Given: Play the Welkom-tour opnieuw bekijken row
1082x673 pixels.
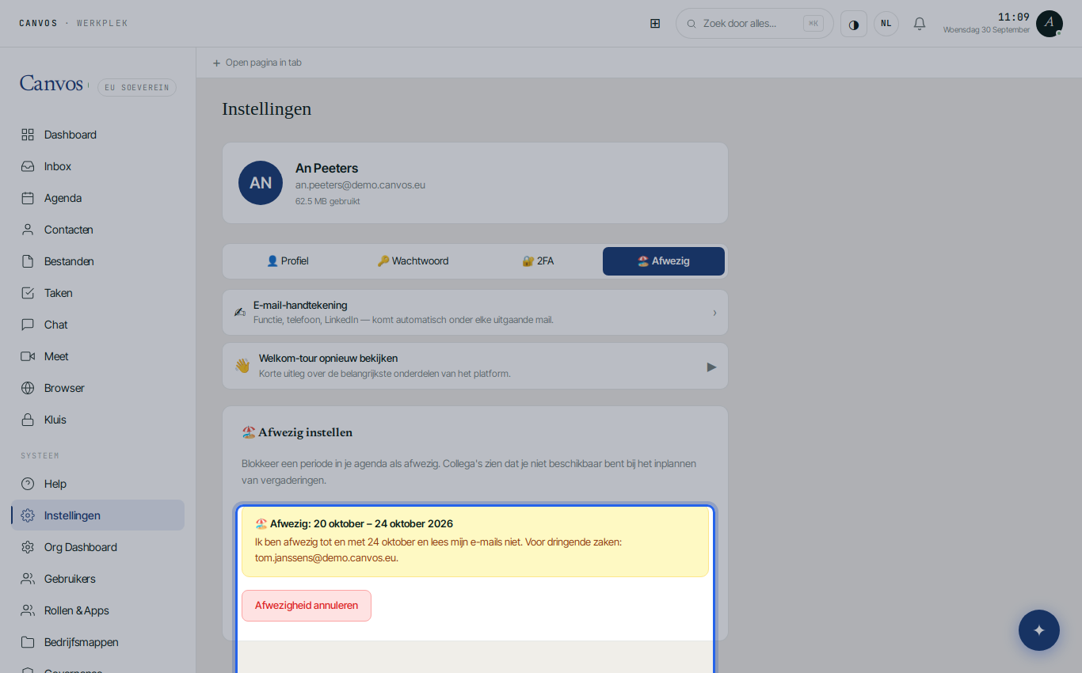Looking at the screenshot, I should tap(475, 366).
